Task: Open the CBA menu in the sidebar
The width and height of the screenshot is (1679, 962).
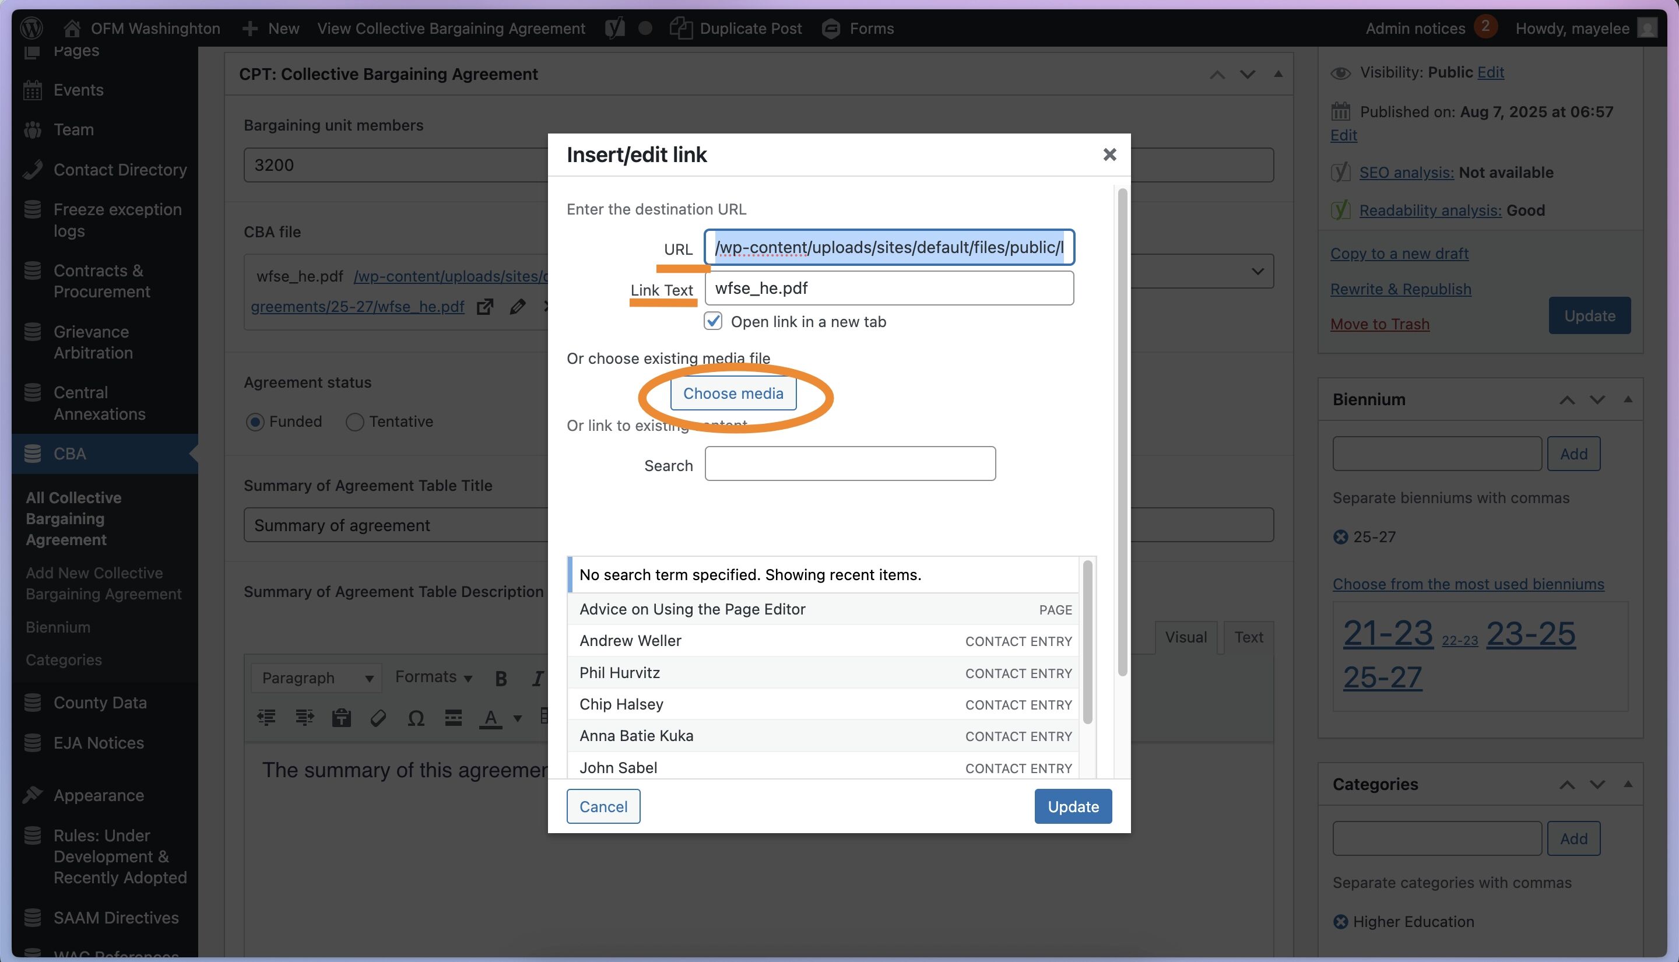Action: coord(69,454)
